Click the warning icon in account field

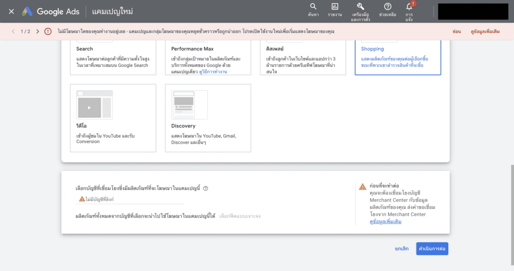click(x=82, y=199)
